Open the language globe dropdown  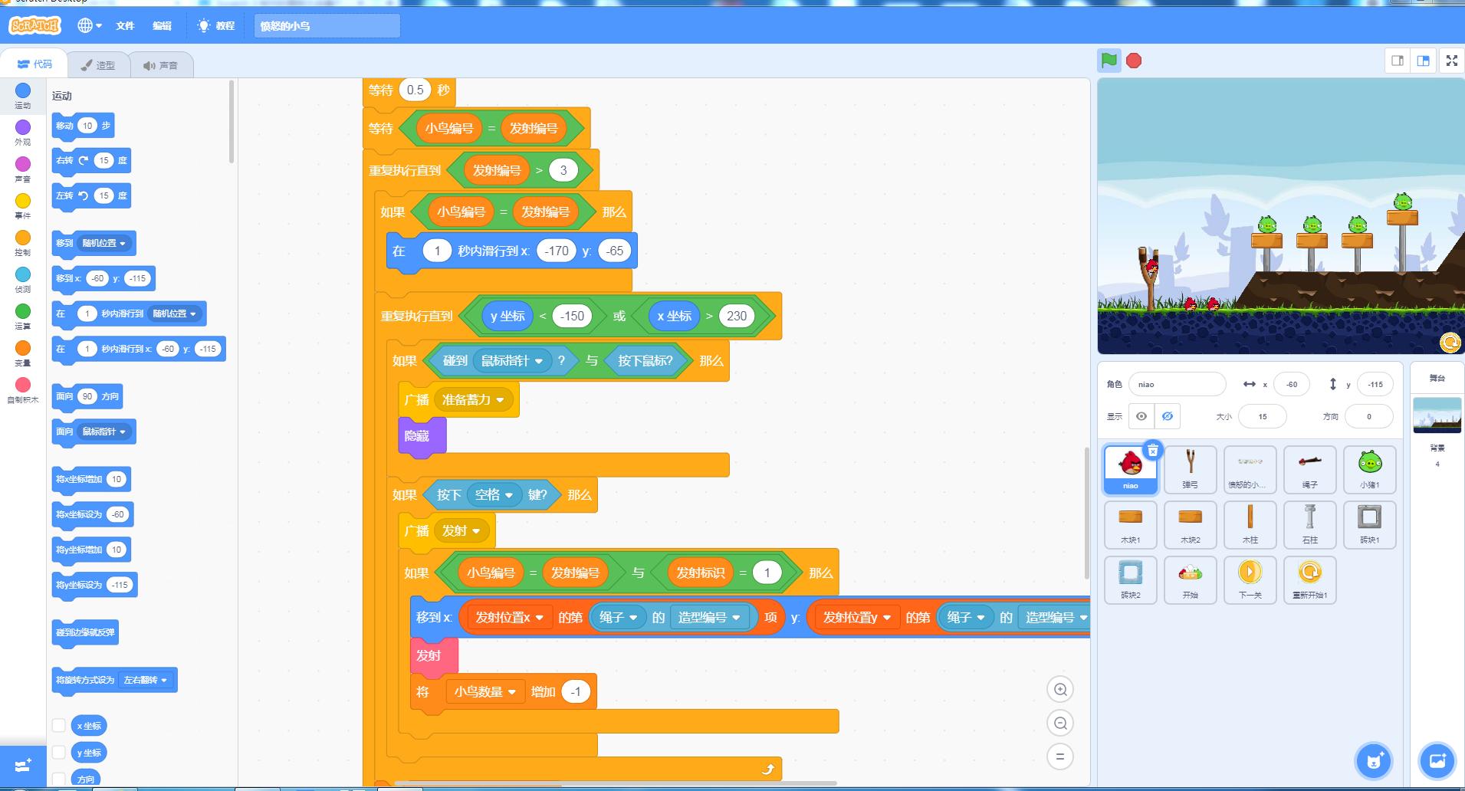click(x=89, y=25)
